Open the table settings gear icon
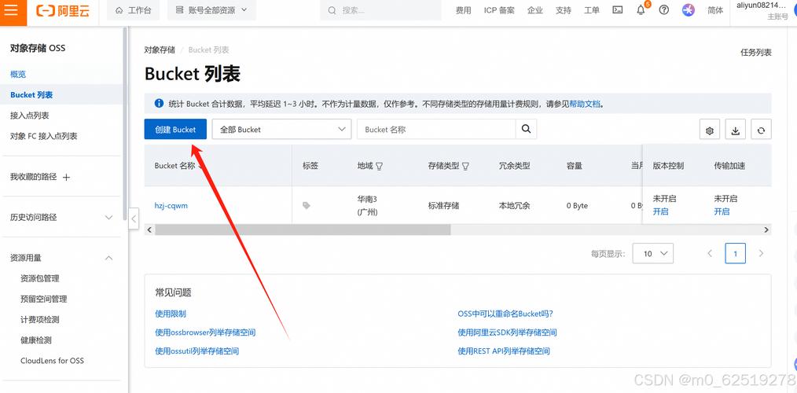797x393 pixels. pos(710,130)
